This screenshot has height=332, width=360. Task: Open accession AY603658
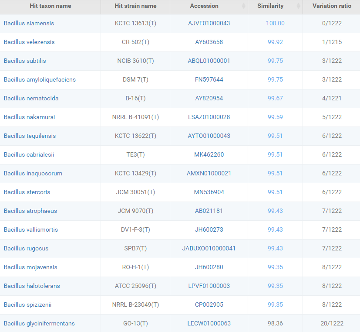(209, 42)
